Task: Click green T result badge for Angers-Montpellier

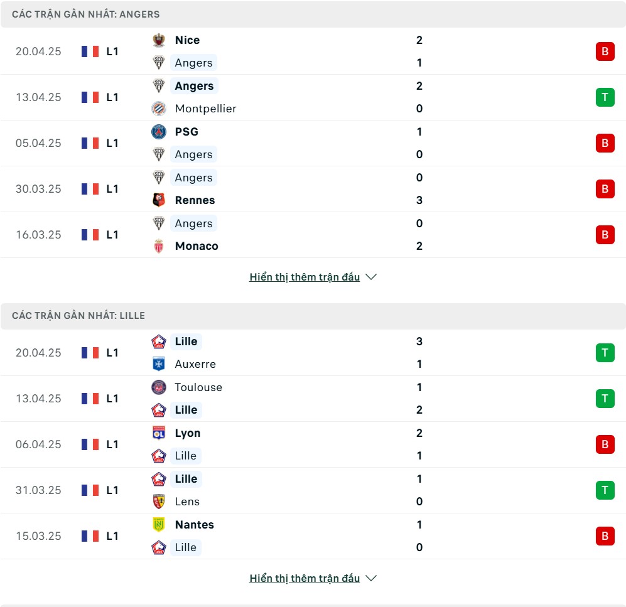Action: coord(605,97)
